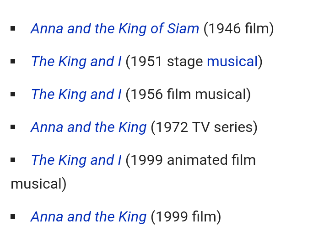Click the bullet beside the 1956 film musical entry
Screen dimensions: 313x237
pyautogui.click(x=13, y=95)
